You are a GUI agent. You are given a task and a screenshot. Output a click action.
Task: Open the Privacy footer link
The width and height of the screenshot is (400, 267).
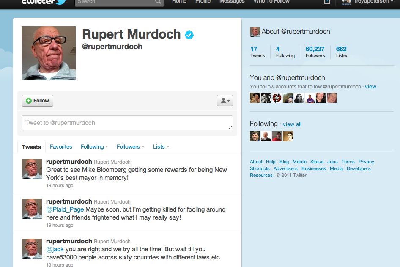(366, 162)
